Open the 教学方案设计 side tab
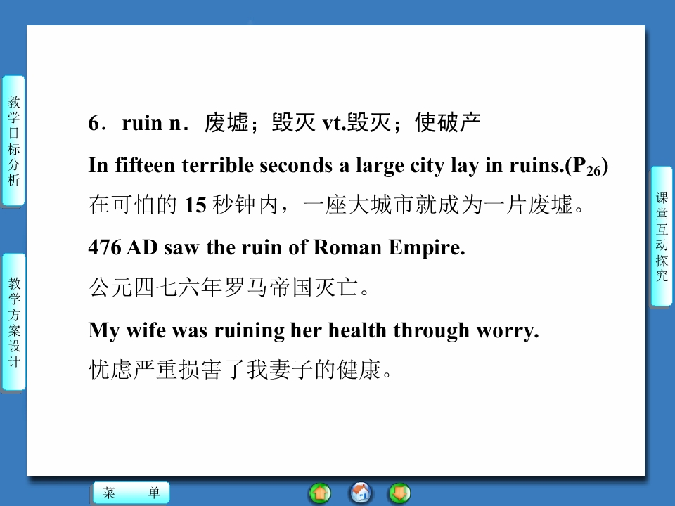 point(14,322)
